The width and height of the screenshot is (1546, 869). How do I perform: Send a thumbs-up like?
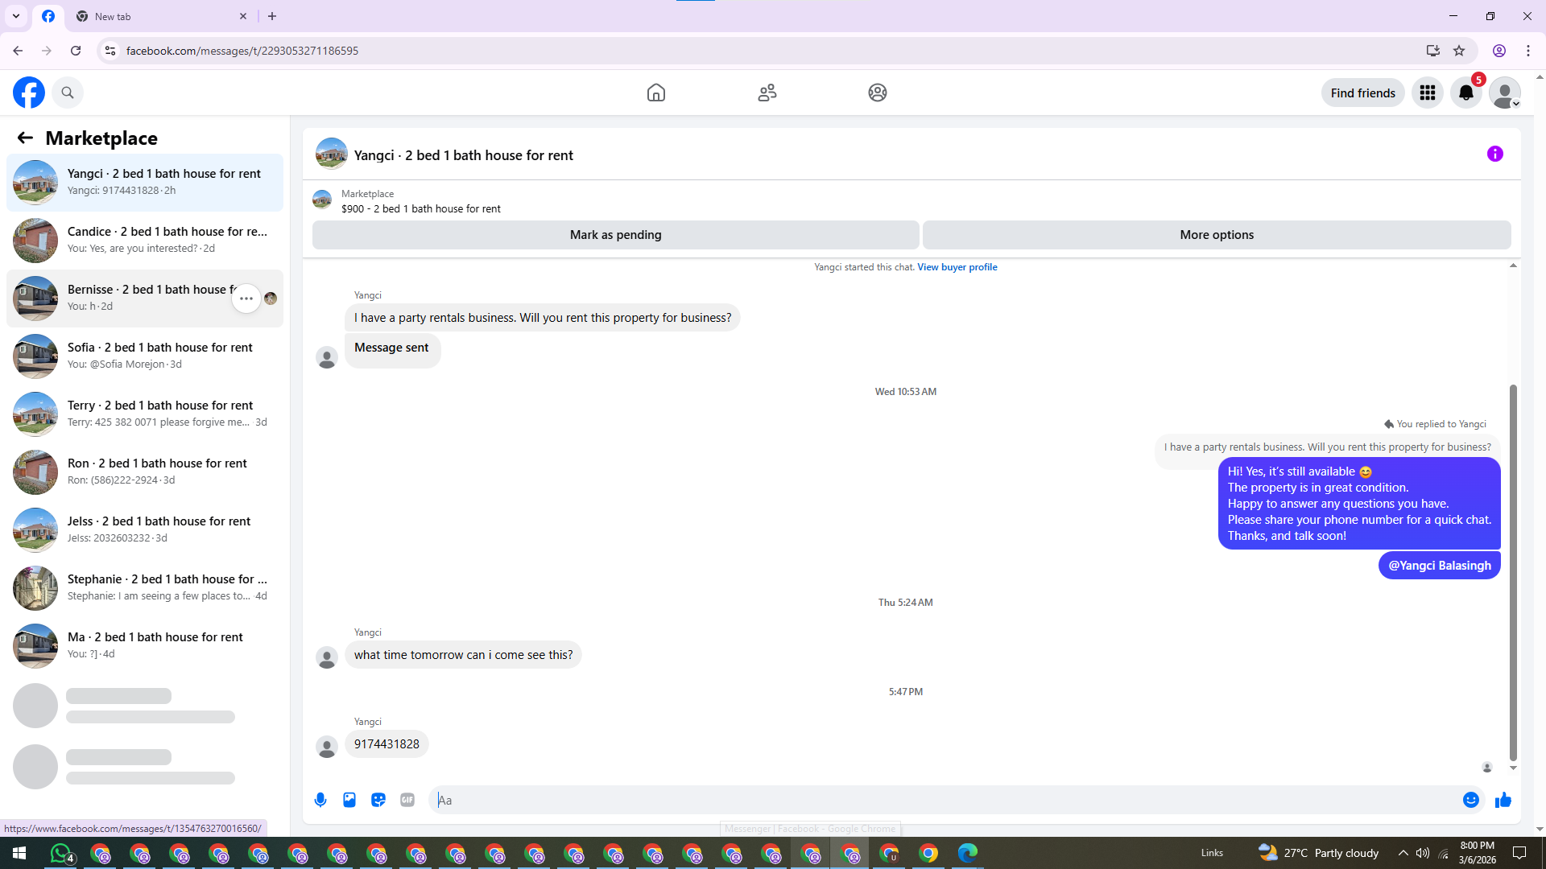[1503, 800]
